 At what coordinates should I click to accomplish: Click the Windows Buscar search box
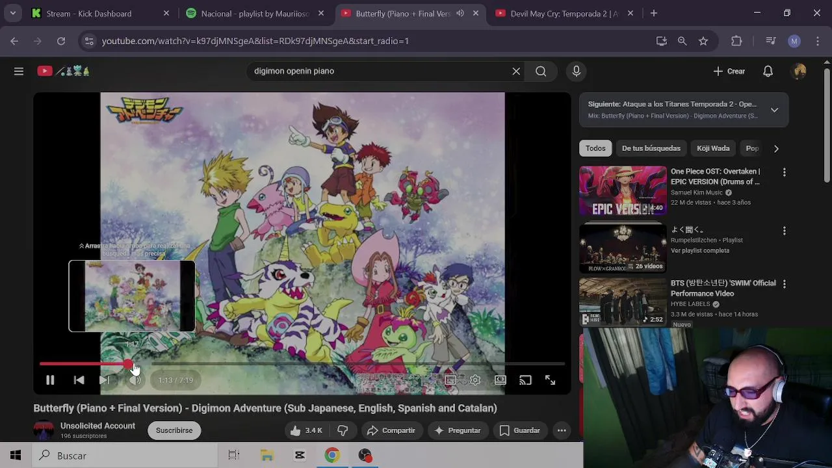[x=125, y=456]
